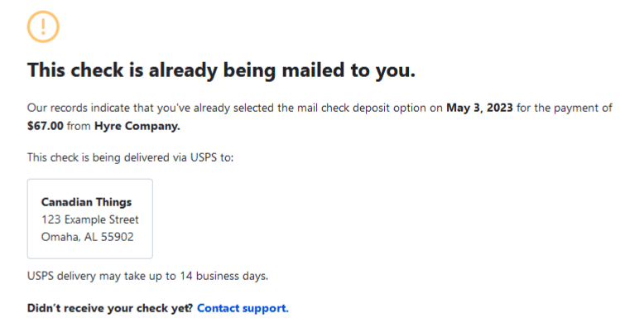Click the word 'mailed' in heading
620x328 pixels.
(x=313, y=70)
